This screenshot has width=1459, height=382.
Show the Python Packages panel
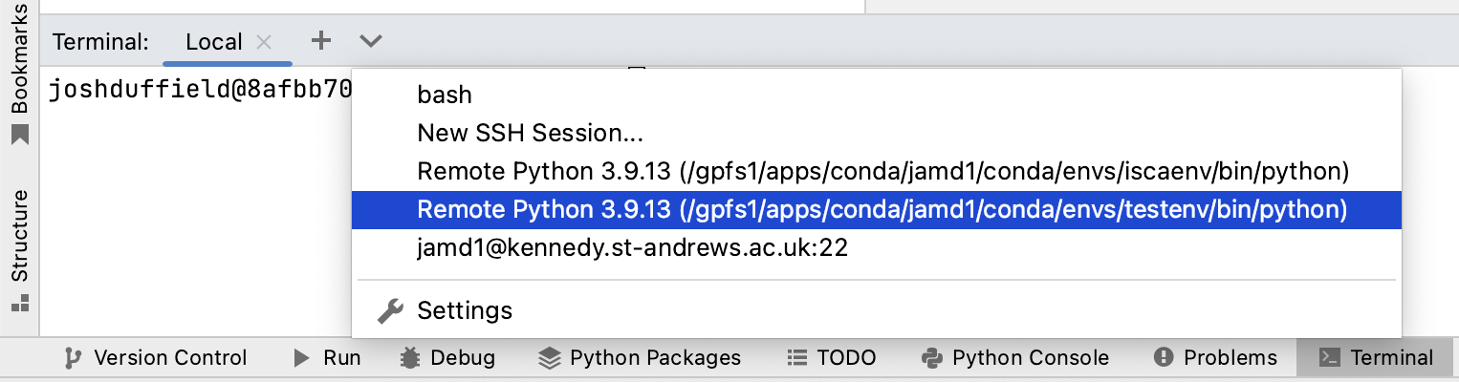pyautogui.click(x=640, y=358)
